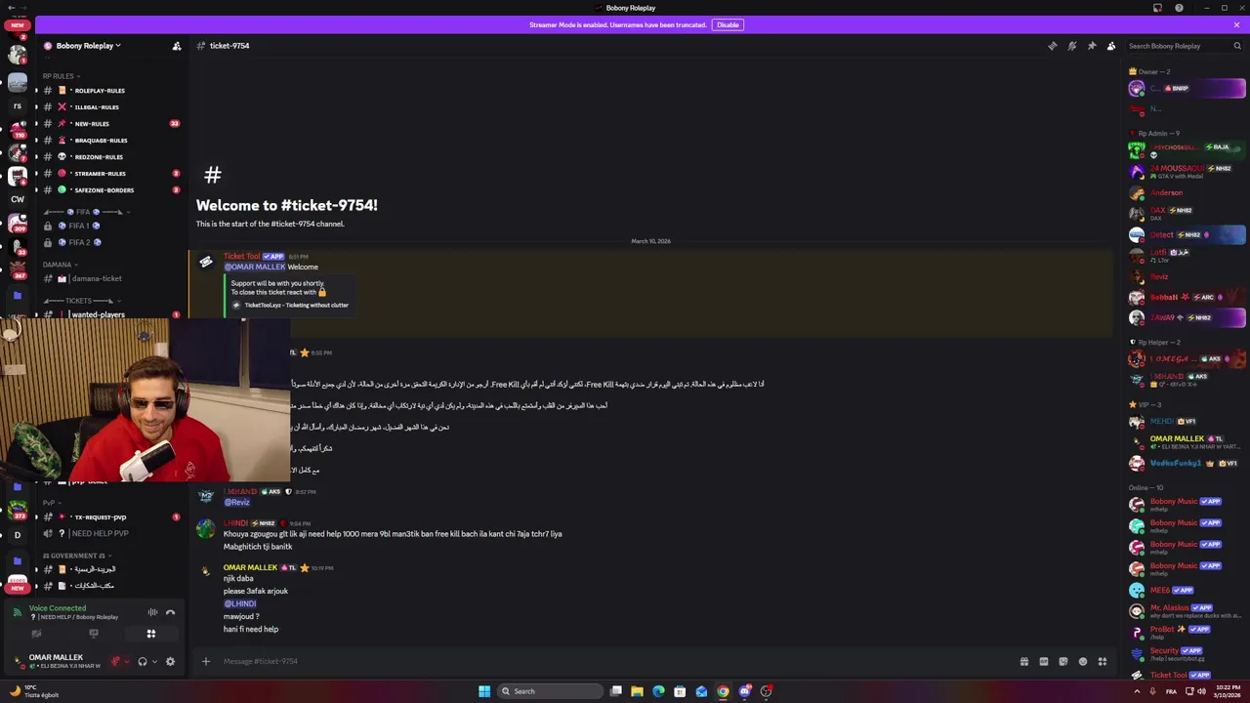Open the Windows Start menu
The image size is (1250, 703).
(x=484, y=691)
